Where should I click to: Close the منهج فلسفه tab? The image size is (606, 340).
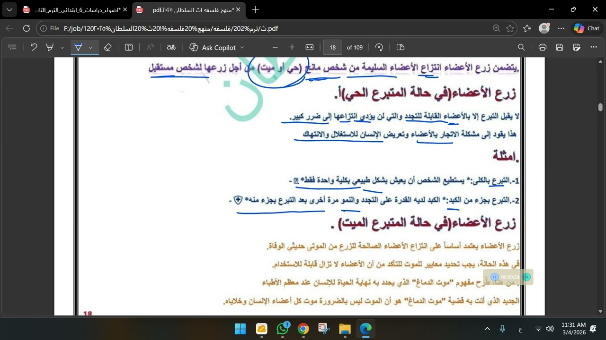tap(238, 9)
